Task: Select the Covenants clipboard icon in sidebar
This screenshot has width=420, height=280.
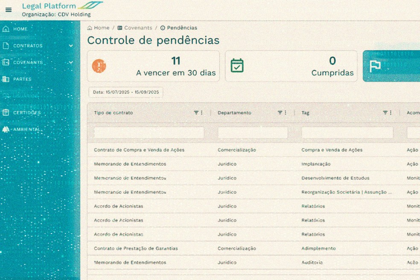Action: 5,62
